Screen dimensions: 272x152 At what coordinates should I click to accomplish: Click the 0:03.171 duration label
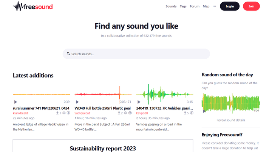tap(125, 102)
